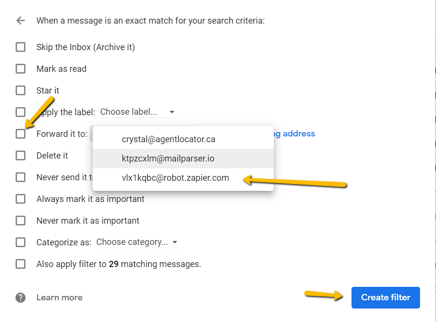Open the Learn more link
Image resolution: width=436 pixels, height=322 pixels.
(59, 297)
